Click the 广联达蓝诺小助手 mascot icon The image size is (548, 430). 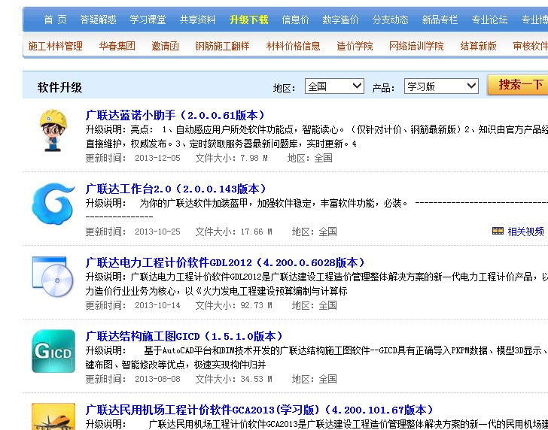(x=53, y=130)
